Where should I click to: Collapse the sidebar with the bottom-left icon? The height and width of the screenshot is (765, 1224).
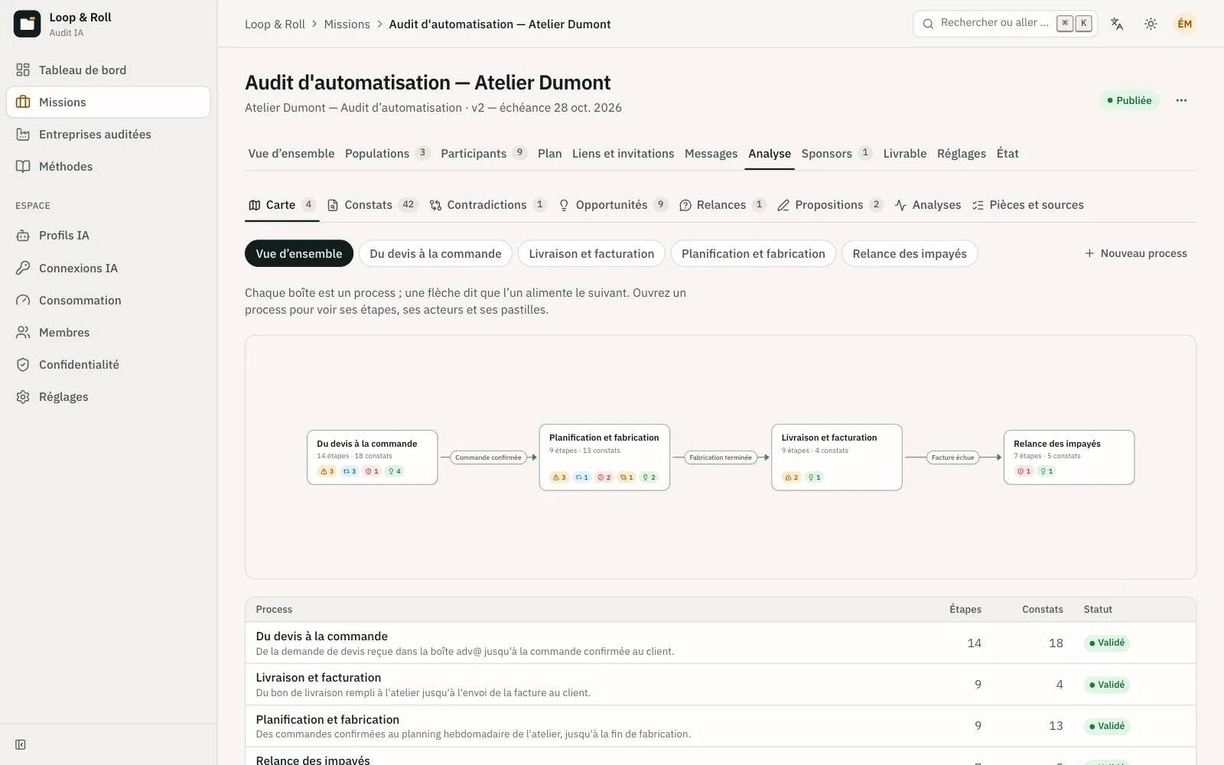coord(21,744)
